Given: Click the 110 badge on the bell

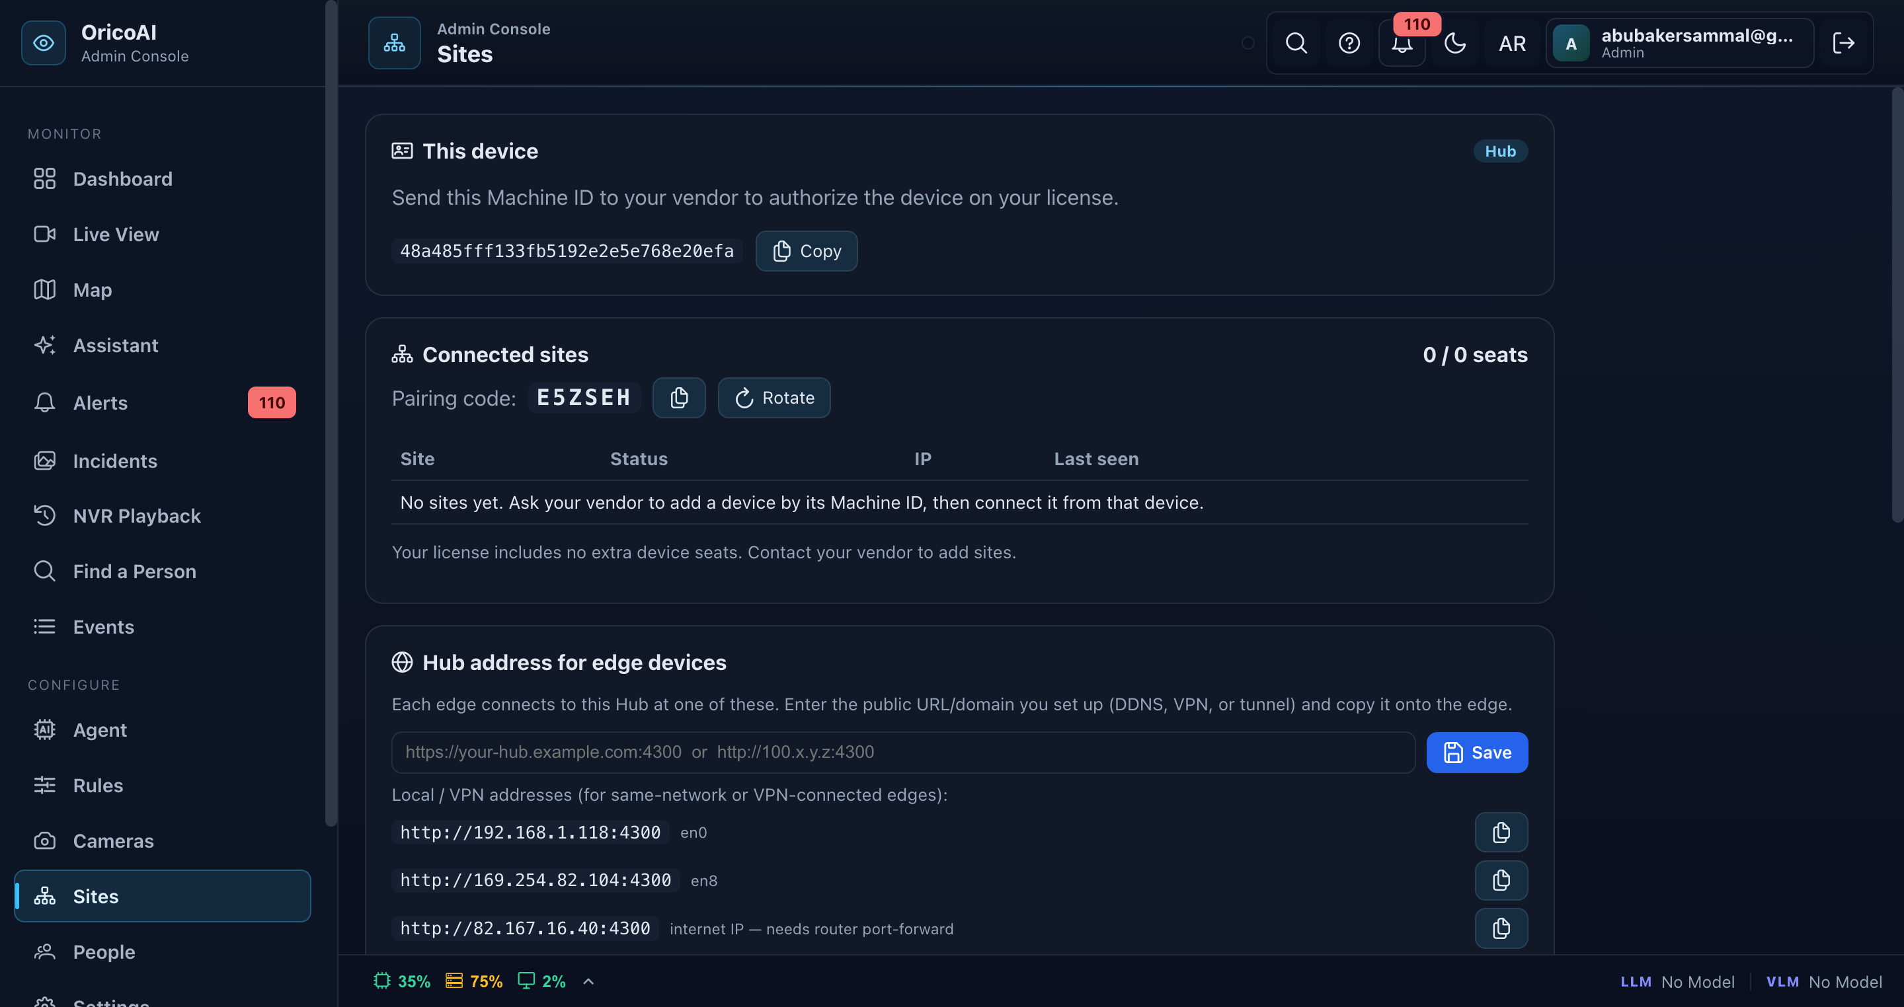Looking at the screenshot, I should pyautogui.click(x=1416, y=24).
